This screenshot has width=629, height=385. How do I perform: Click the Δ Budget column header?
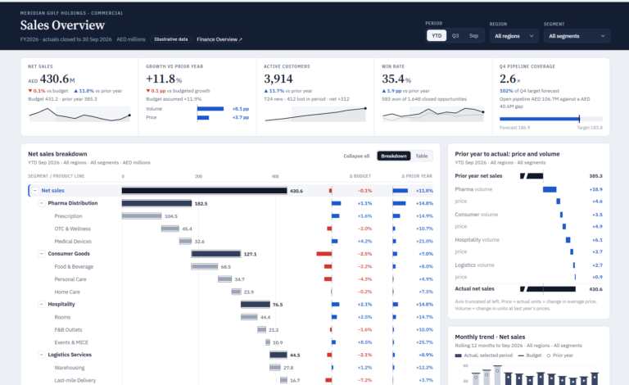(360, 176)
